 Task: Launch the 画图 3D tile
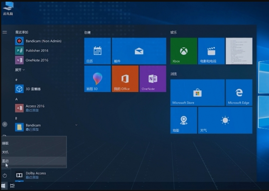point(97,79)
